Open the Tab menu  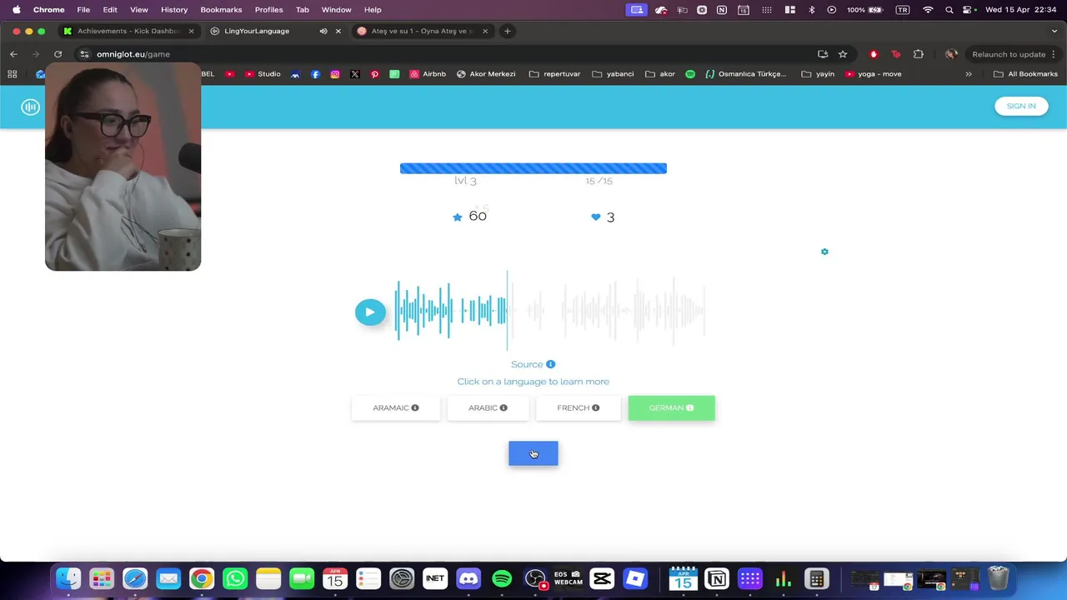point(303,10)
